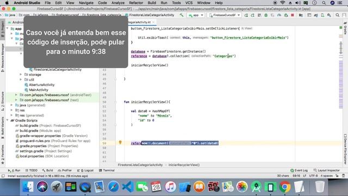This screenshot has height=196, width=348.
Task: Click the FirestoreListaCategoriaActivity navigation breadcrumb
Action: click(150, 15)
